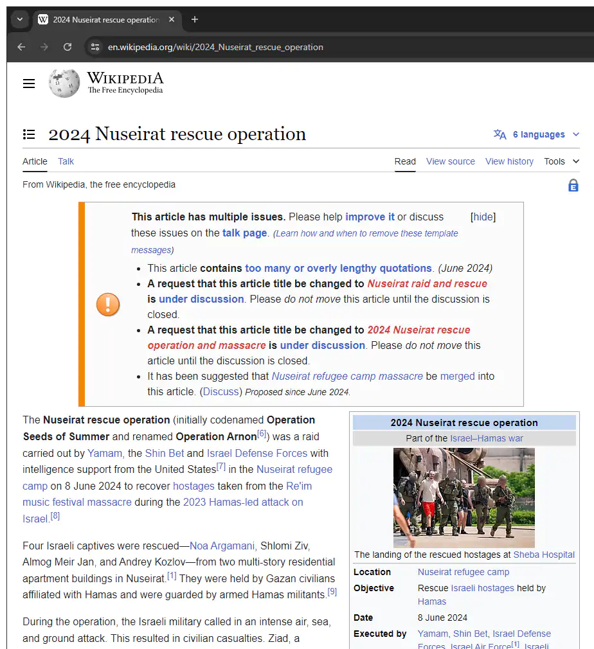Open the Yamam link in the lead paragraph
Image resolution: width=594 pixels, height=649 pixels.
coord(105,453)
